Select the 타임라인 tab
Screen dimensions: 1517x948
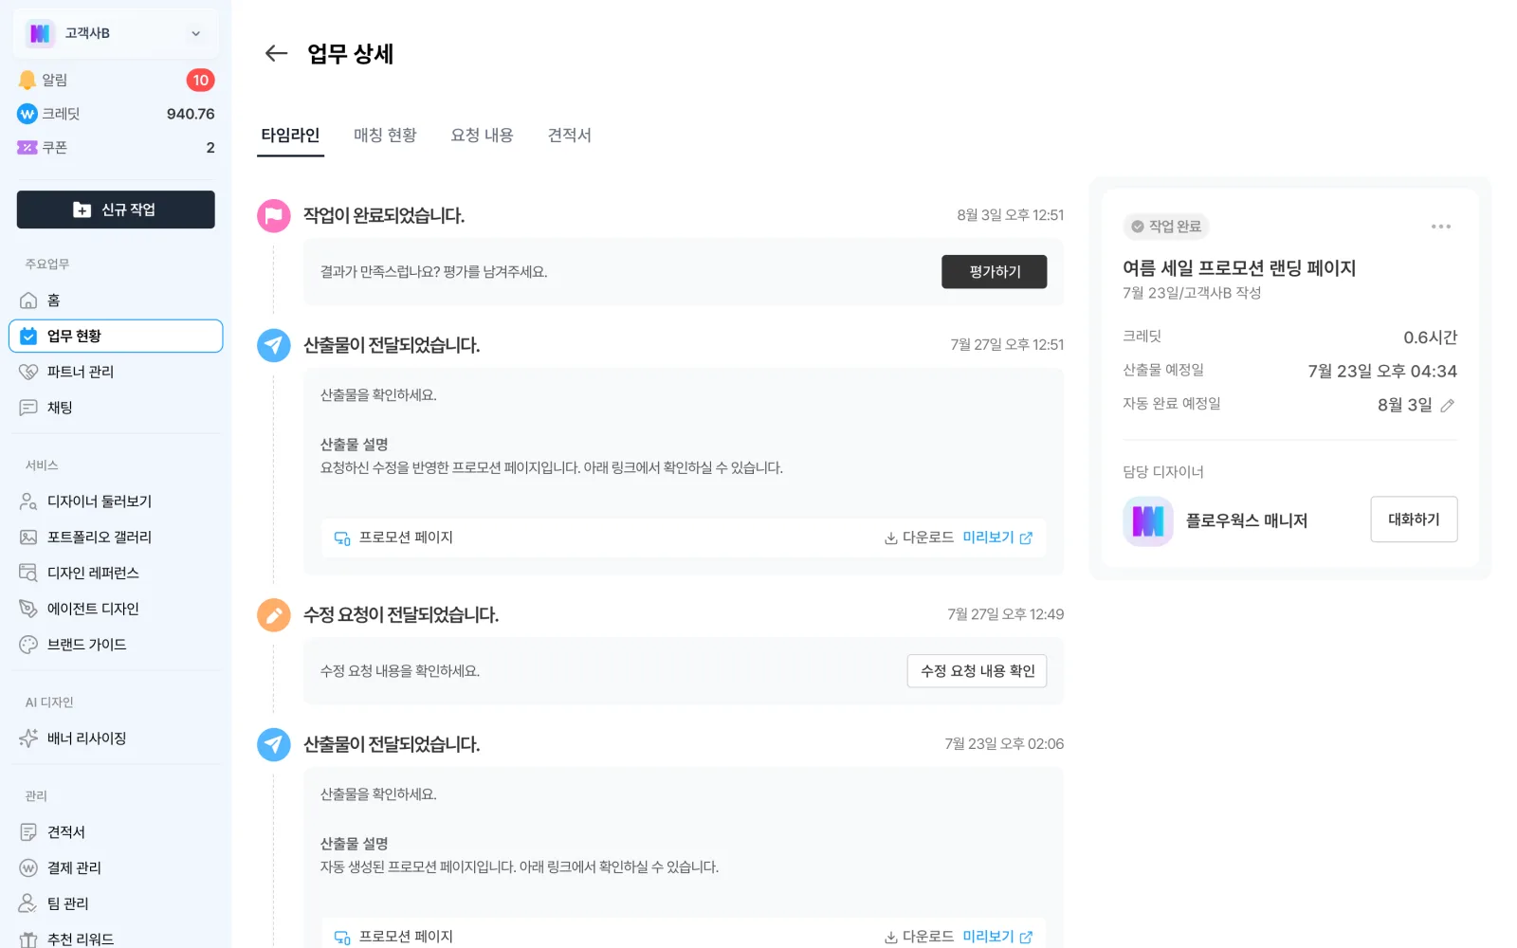(290, 136)
